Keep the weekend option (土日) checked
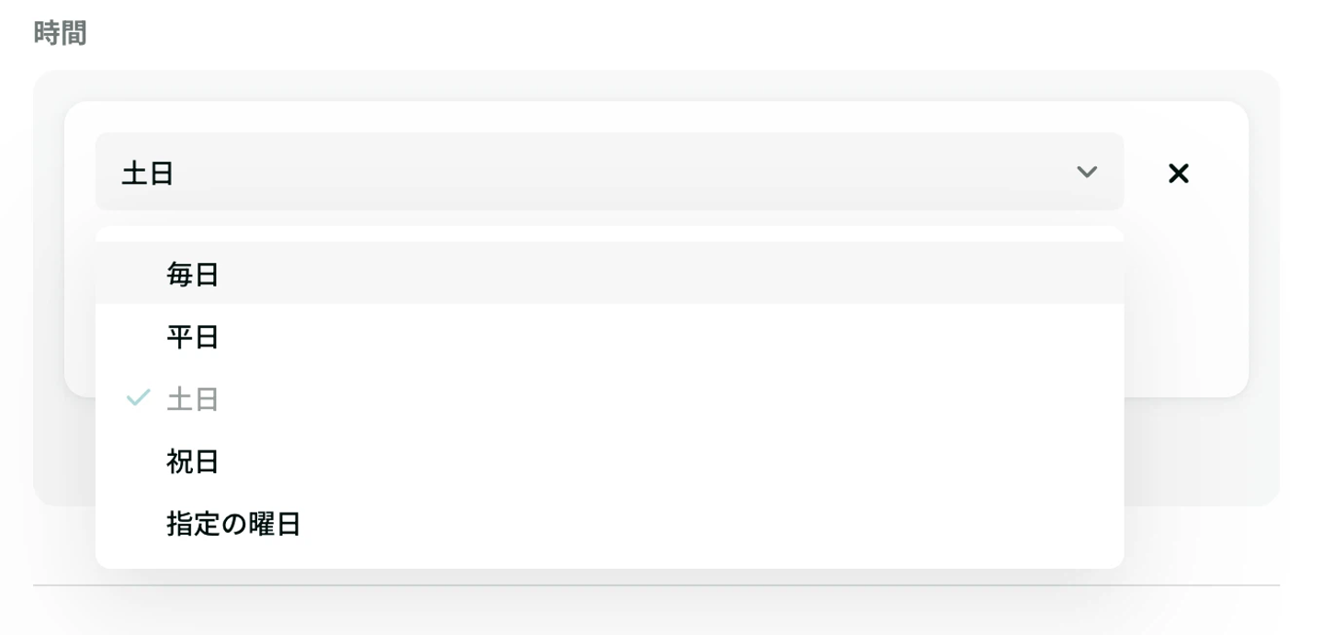Viewport: 1323px width, 635px height. coord(193,400)
